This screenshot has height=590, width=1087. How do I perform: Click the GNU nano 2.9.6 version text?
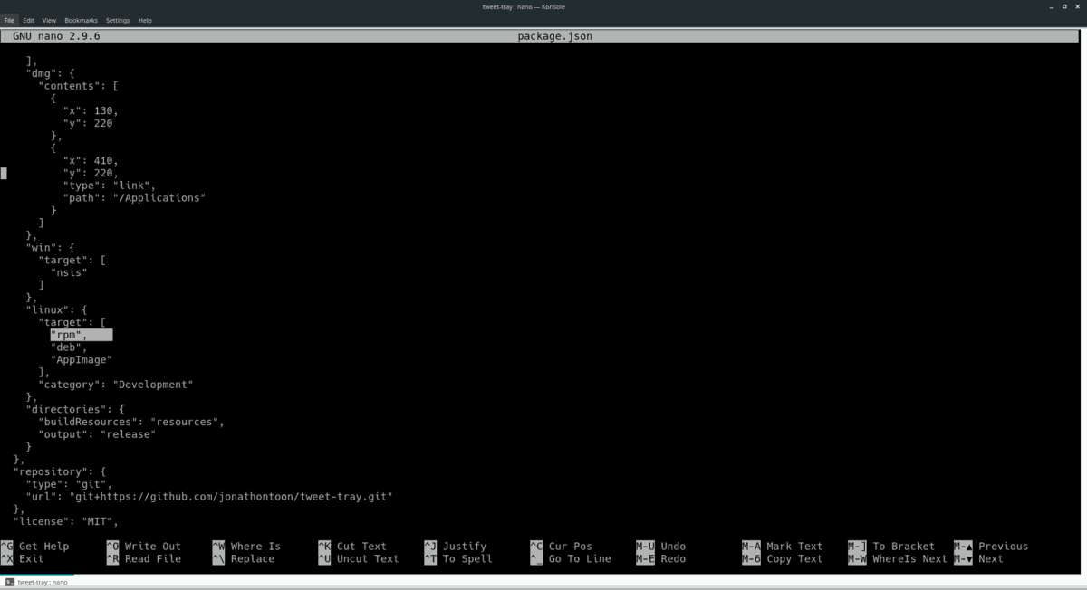[56, 36]
